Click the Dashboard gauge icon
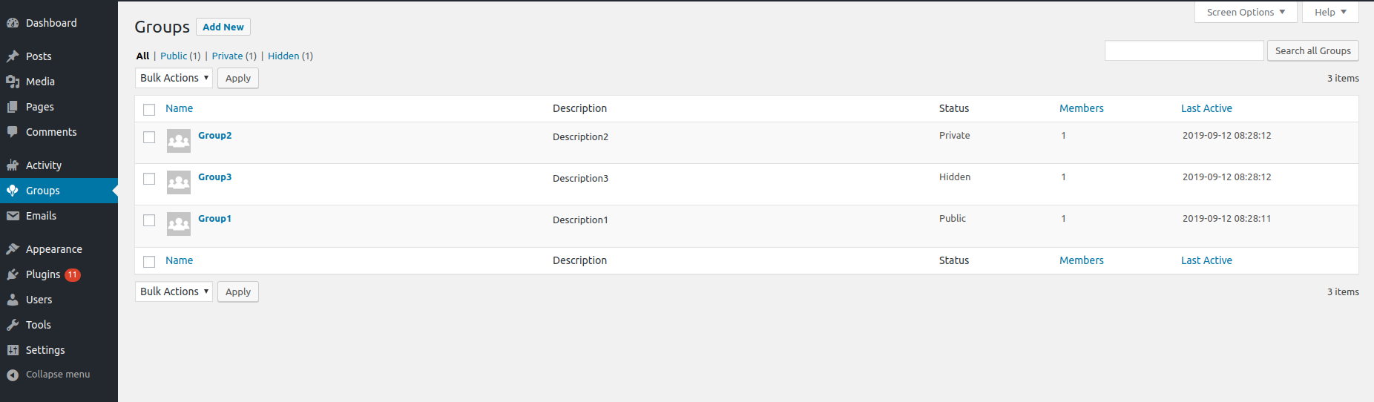Screen dimensions: 1374x402 tap(13, 23)
